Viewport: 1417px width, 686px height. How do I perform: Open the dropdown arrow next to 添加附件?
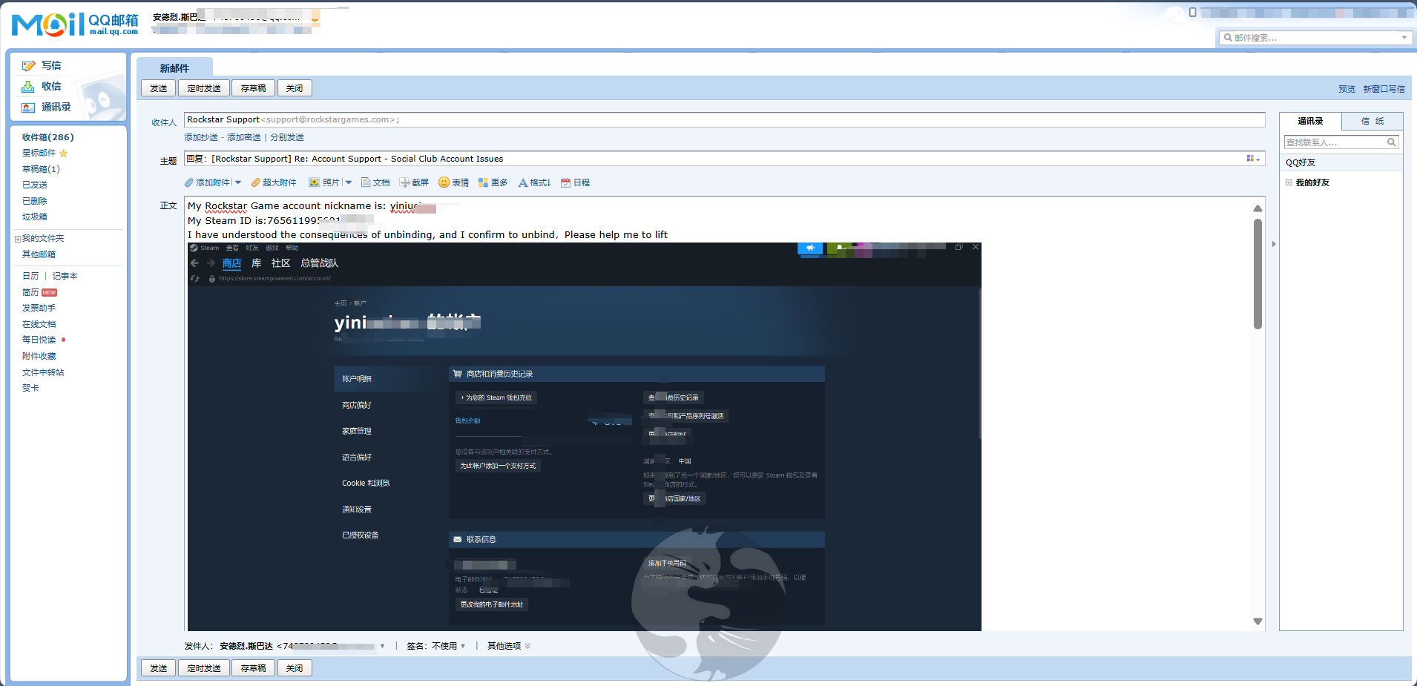point(238,182)
